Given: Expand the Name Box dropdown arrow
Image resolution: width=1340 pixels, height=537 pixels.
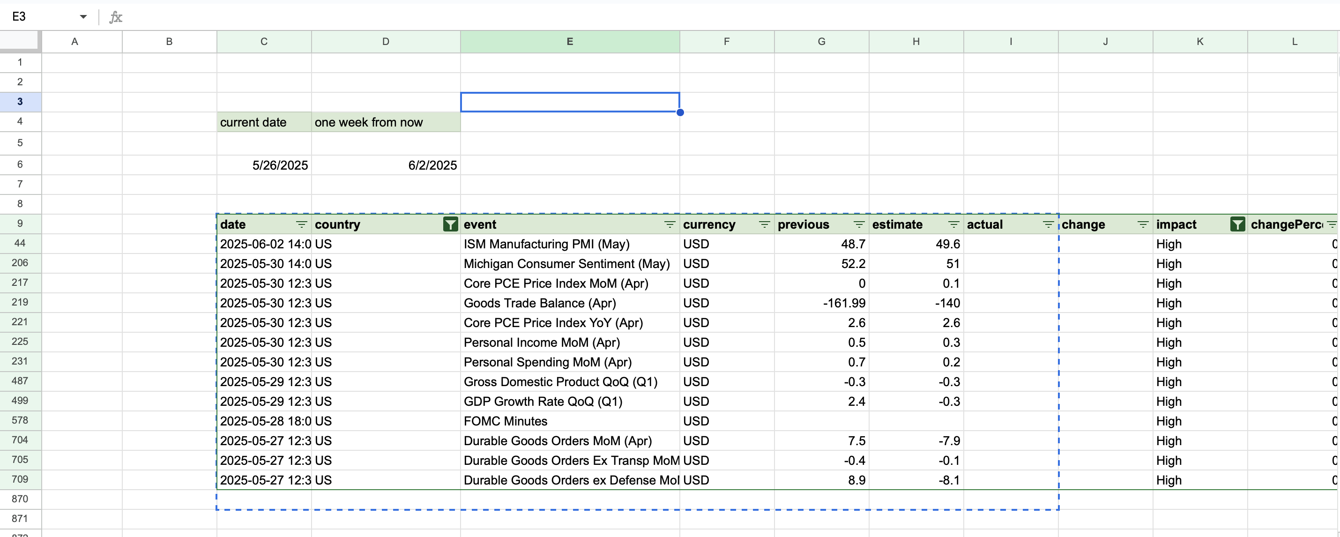Looking at the screenshot, I should coord(83,17).
